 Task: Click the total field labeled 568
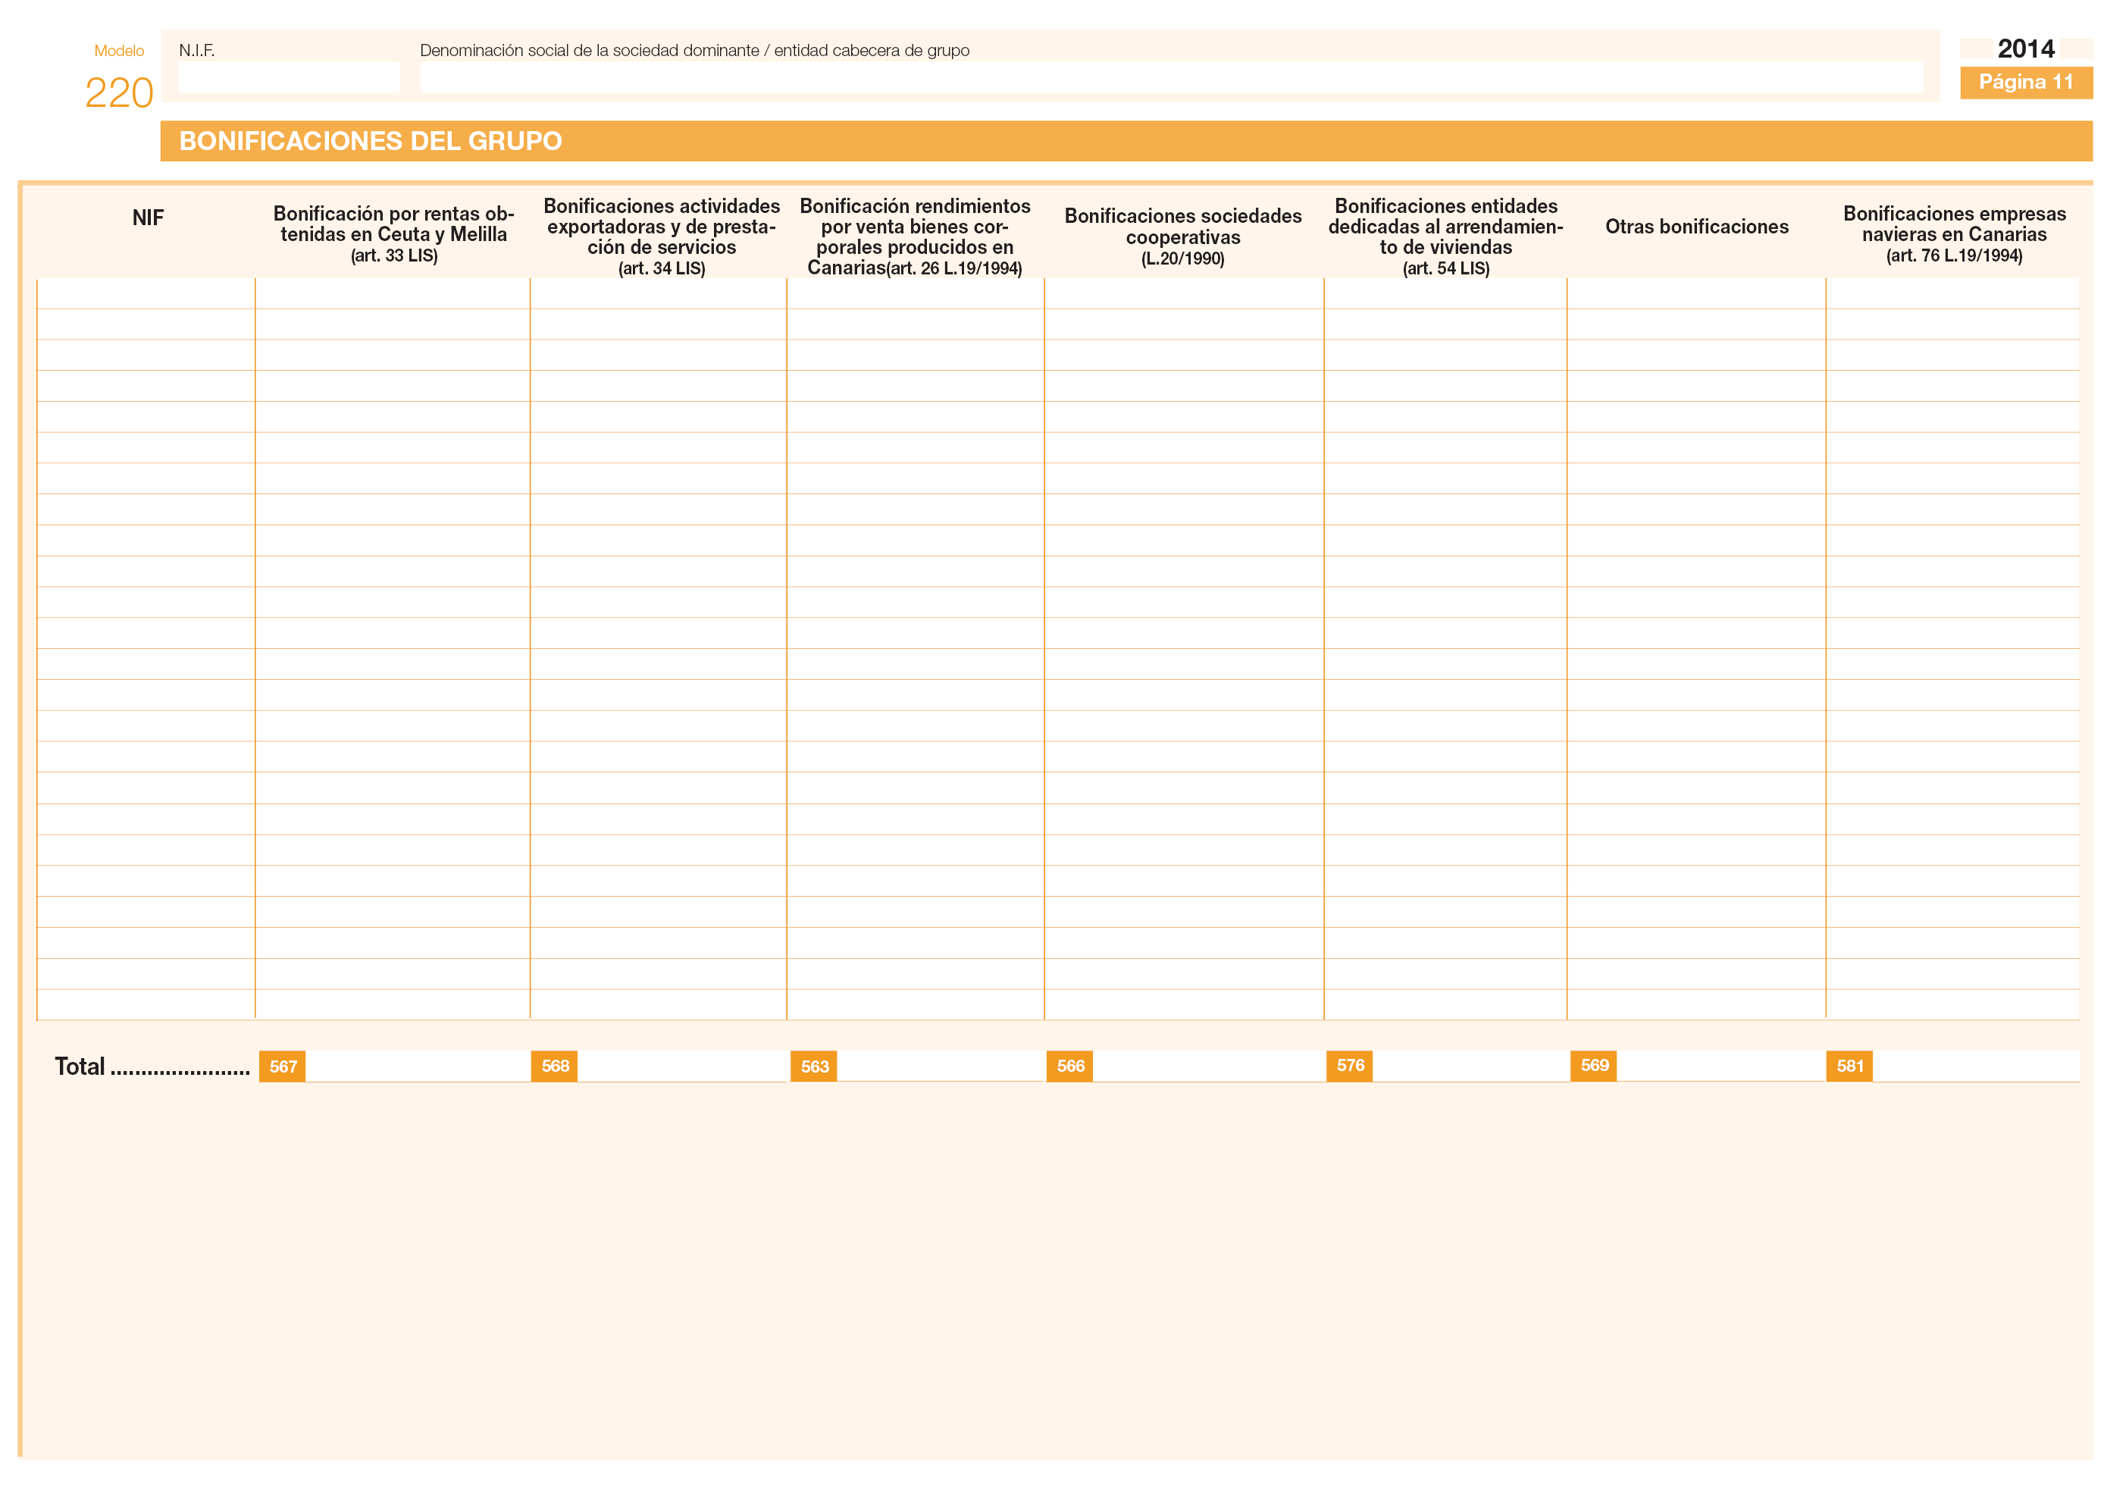tap(682, 1066)
